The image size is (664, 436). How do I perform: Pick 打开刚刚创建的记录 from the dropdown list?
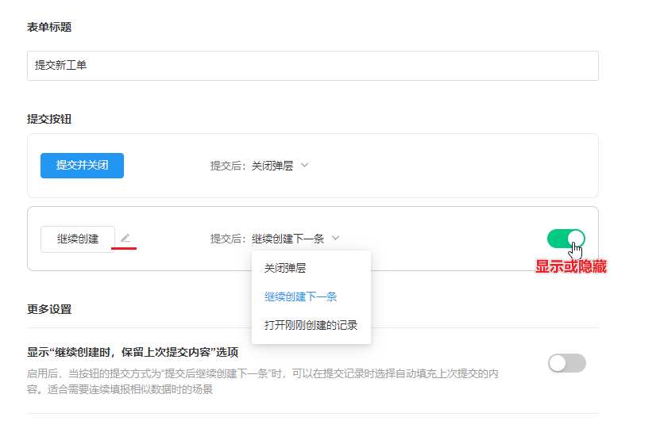point(311,325)
